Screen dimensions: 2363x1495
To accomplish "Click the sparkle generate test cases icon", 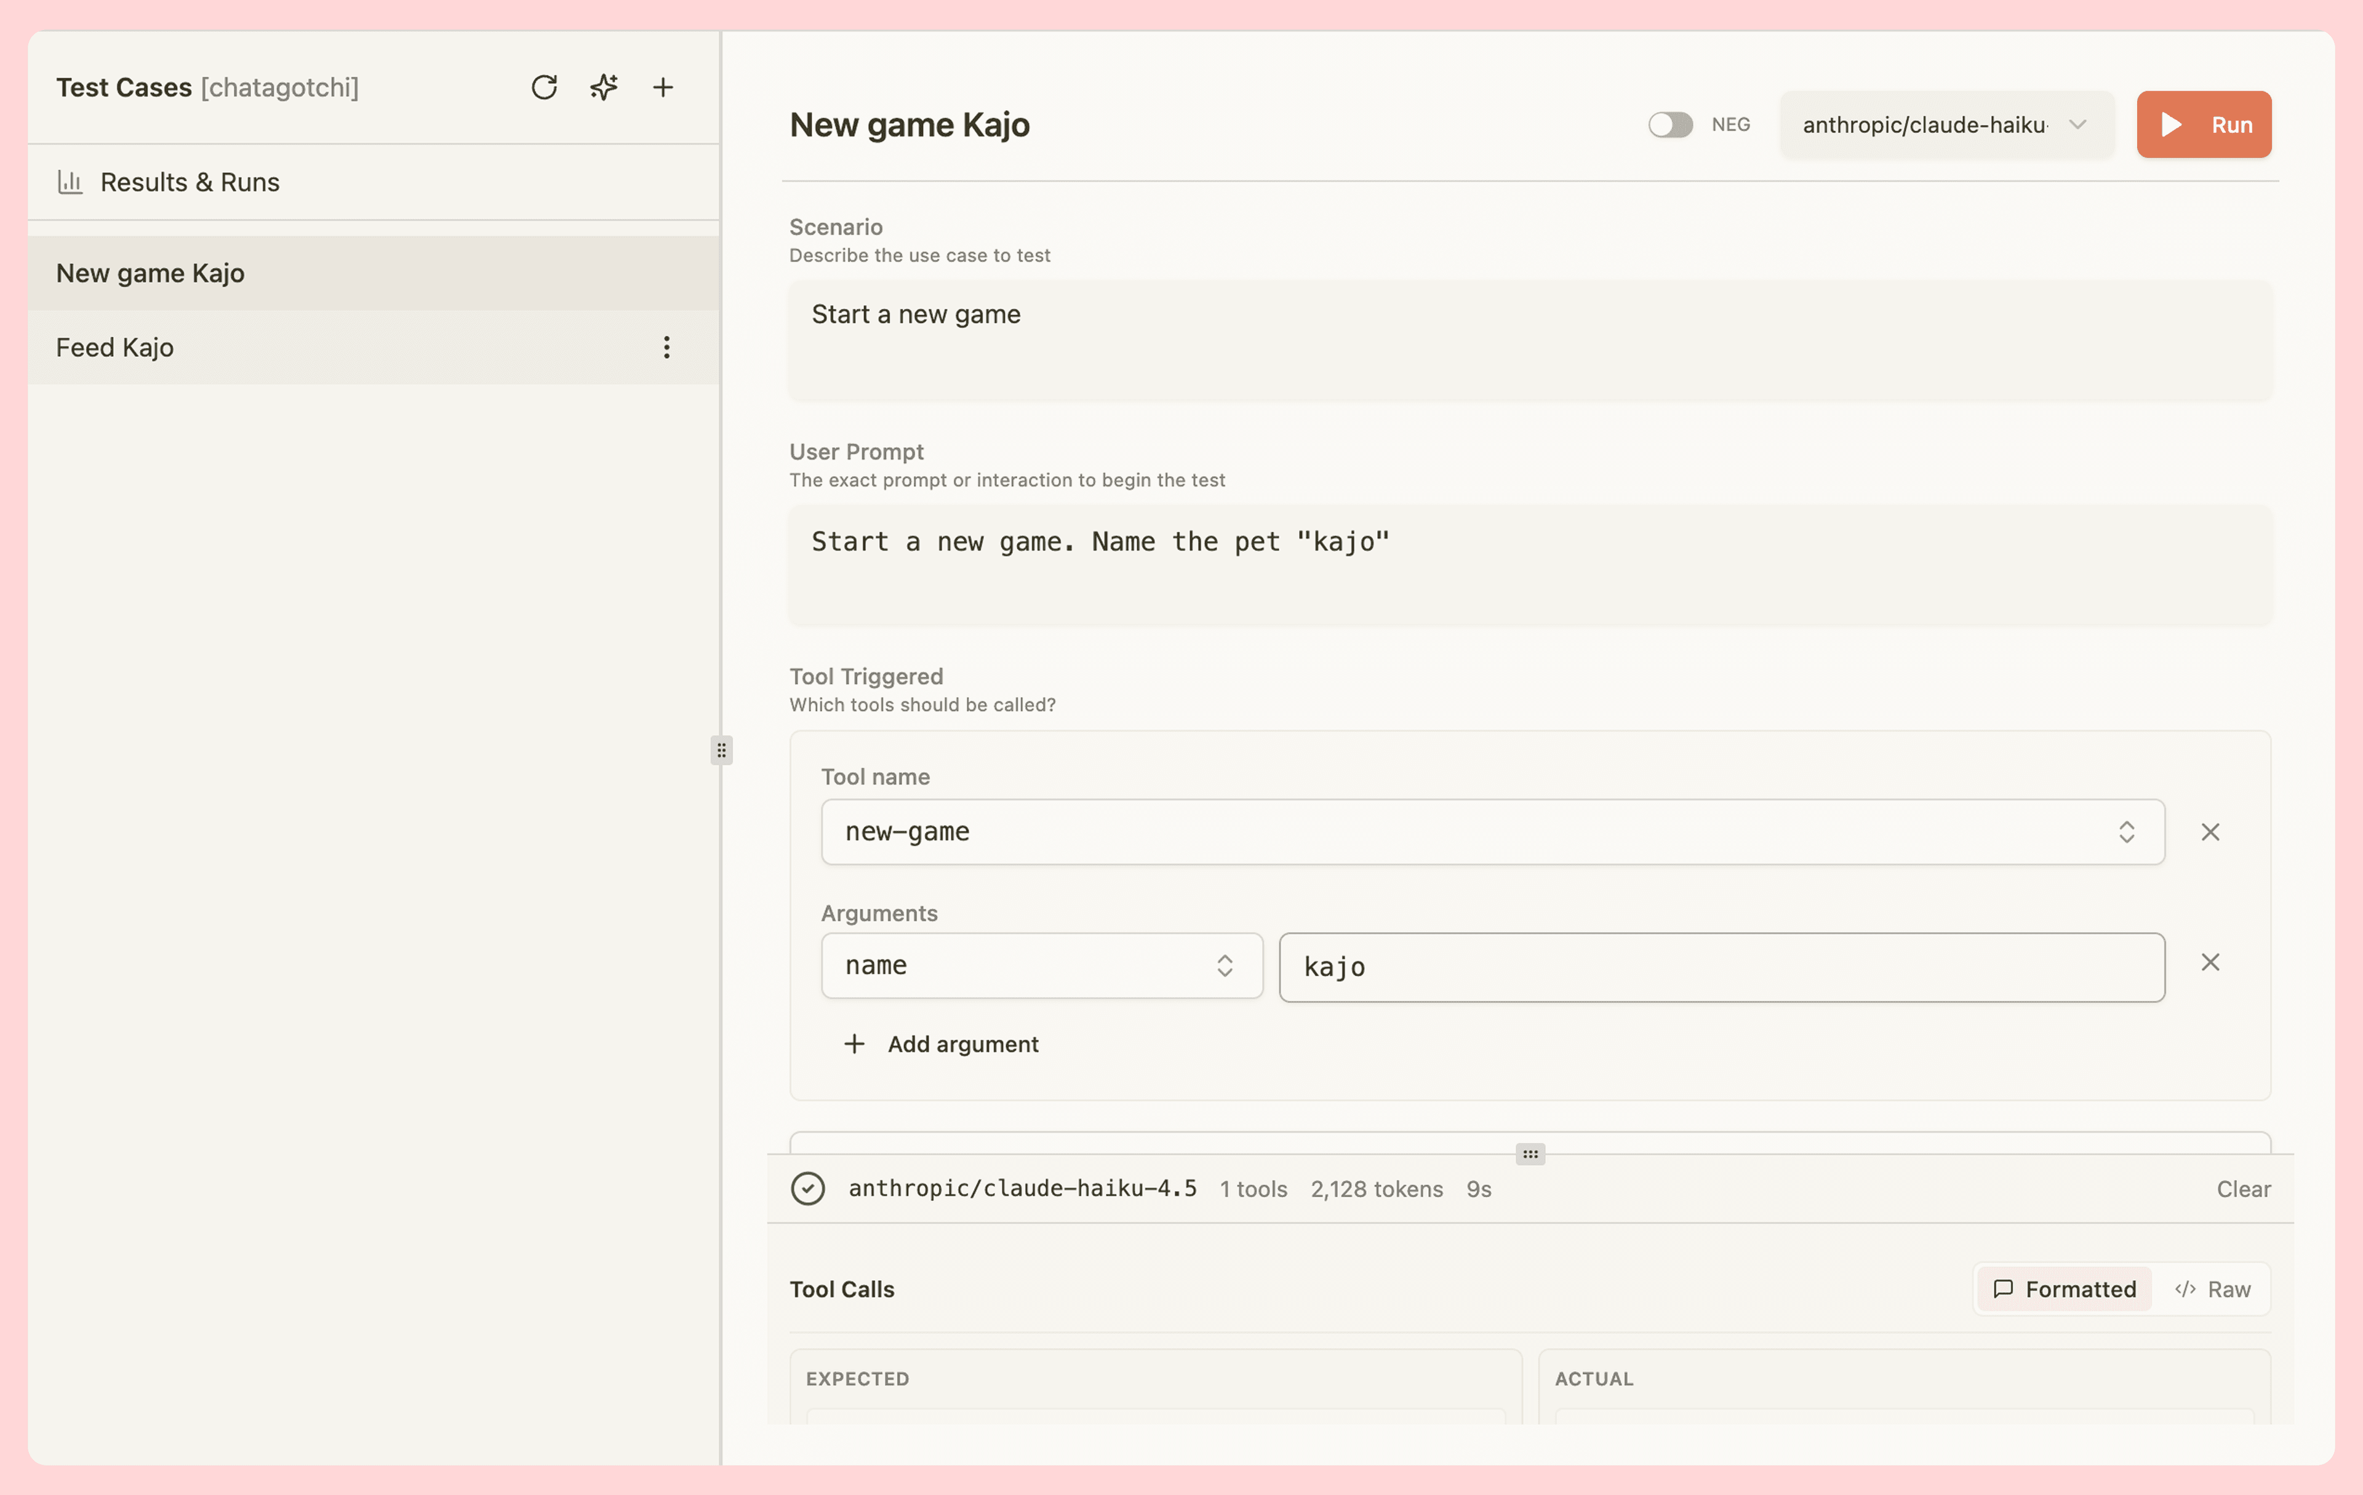I will coord(604,87).
